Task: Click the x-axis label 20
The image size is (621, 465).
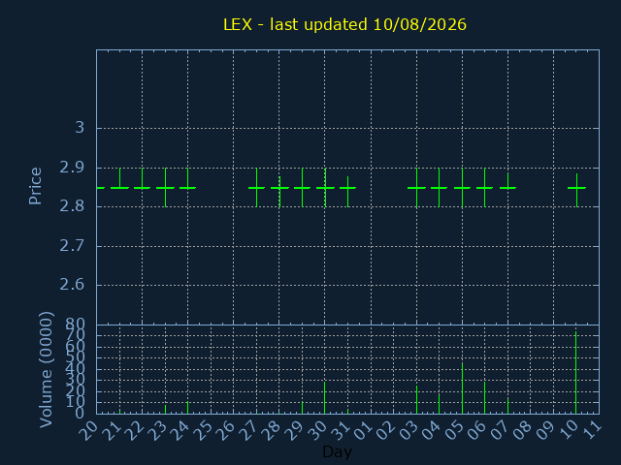Action: (88, 431)
